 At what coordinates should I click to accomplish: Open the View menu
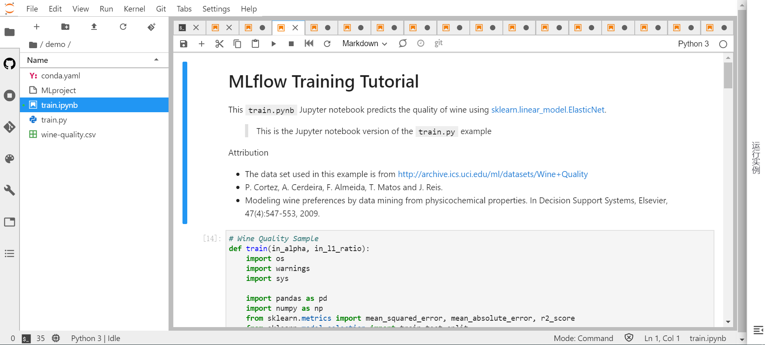click(x=80, y=9)
